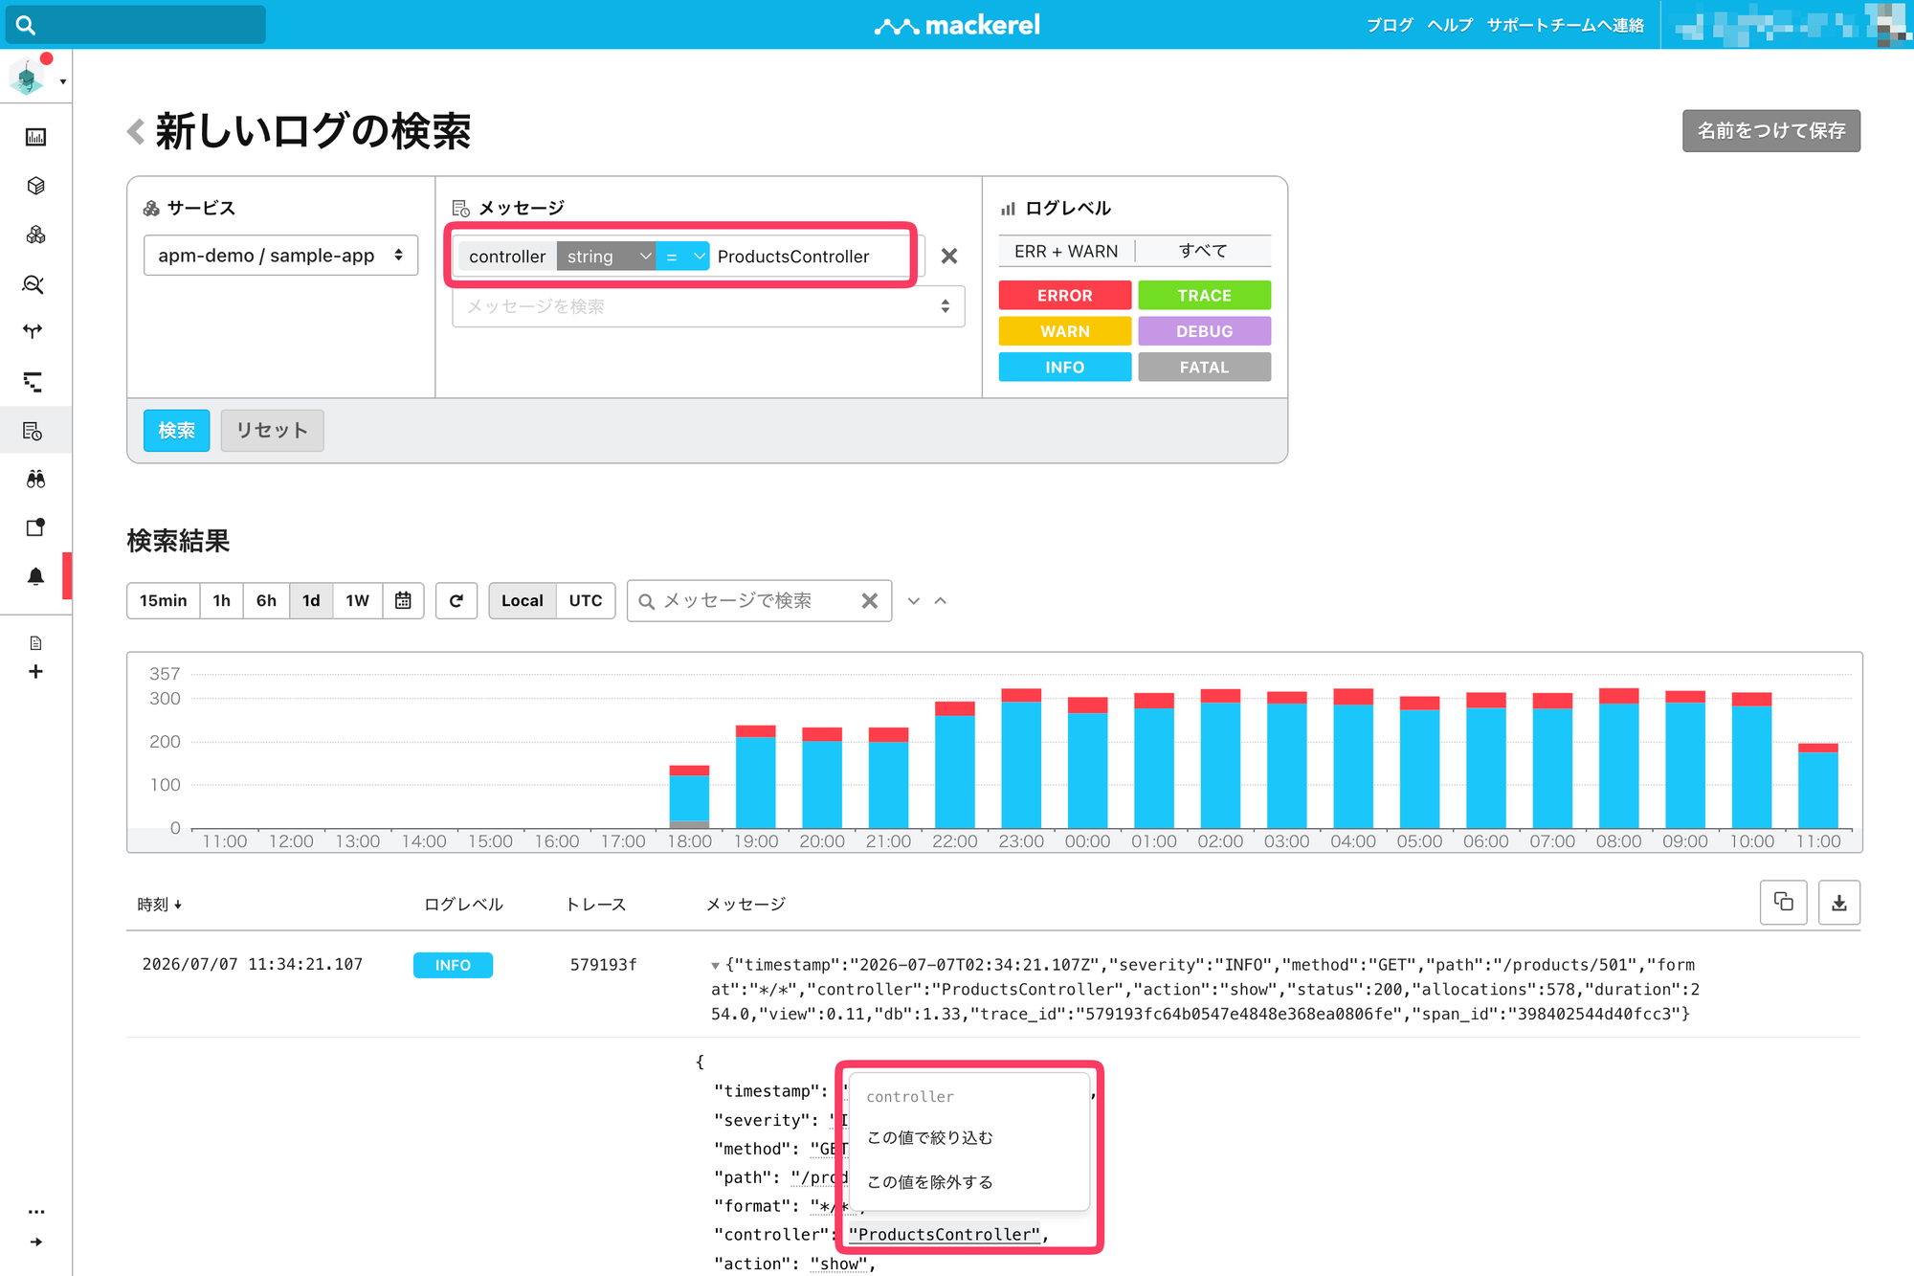
Task: Click the "ProductsController" JSON value
Action: (x=945, y=1235)
